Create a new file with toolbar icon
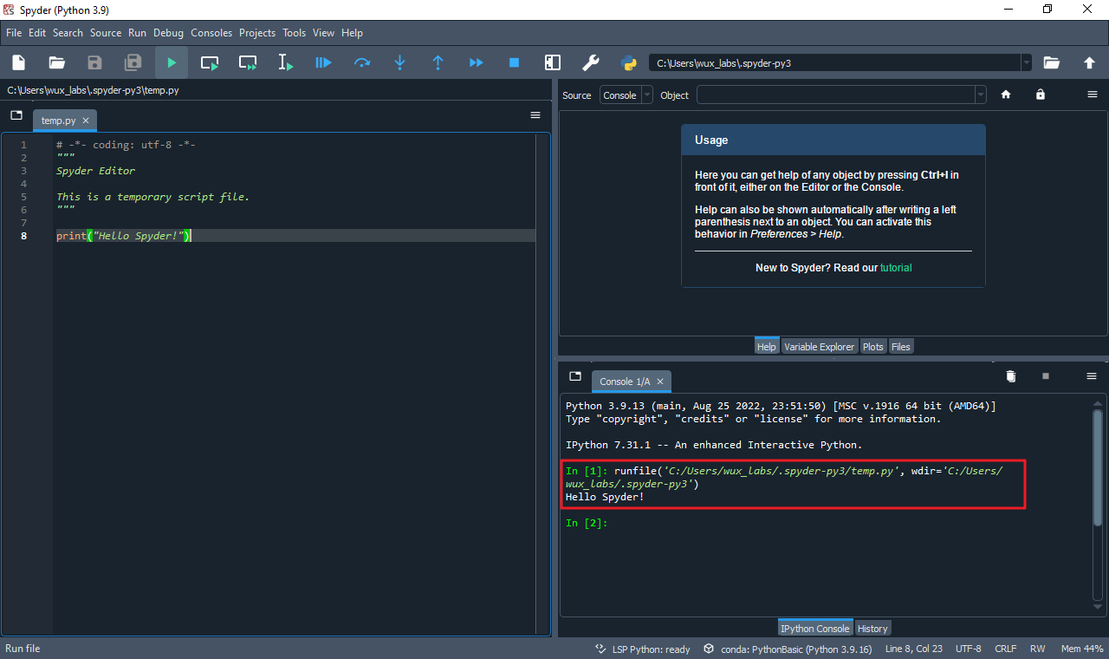The image size is (1109, 659). point(18,62)
